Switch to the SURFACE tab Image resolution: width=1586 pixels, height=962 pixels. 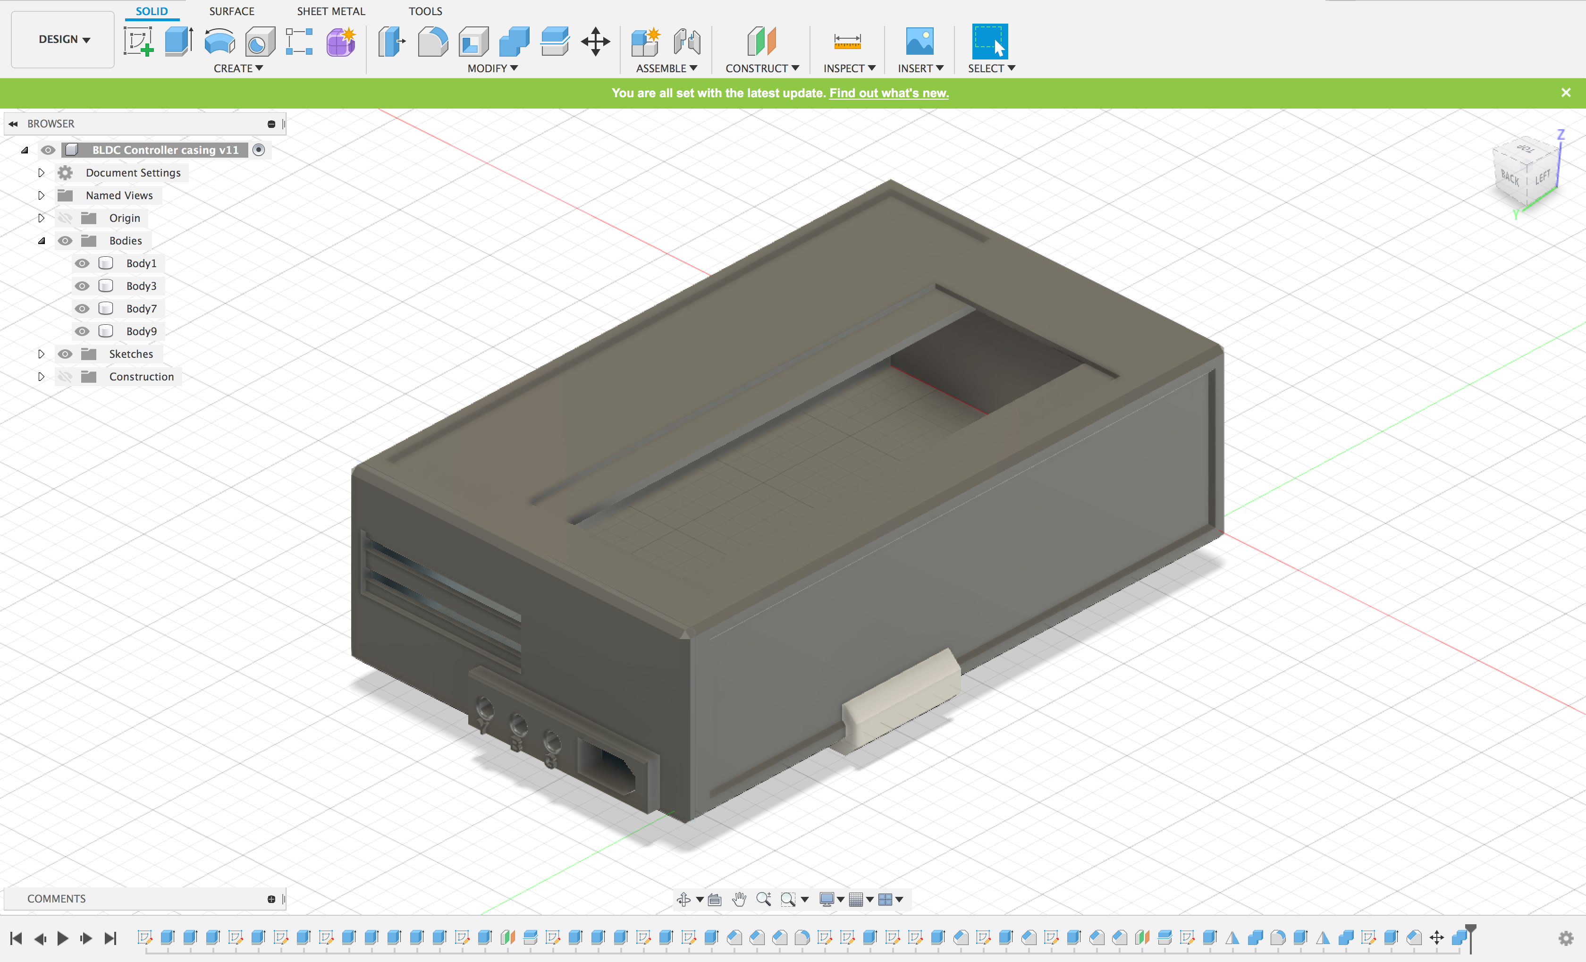232,11
